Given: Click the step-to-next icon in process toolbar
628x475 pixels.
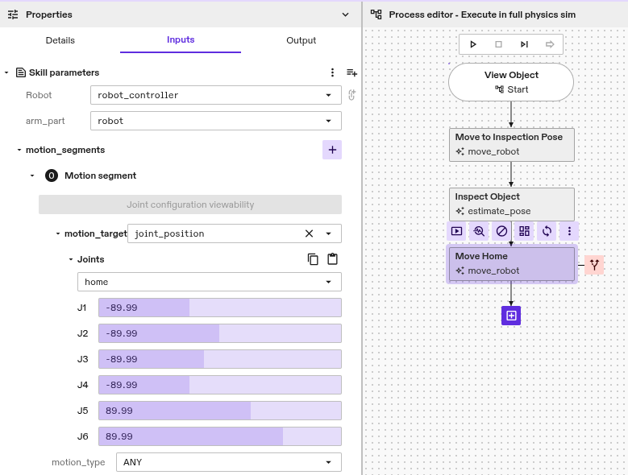Looking at the screenshot, I should pyautogui.click(x=524, y=44).
